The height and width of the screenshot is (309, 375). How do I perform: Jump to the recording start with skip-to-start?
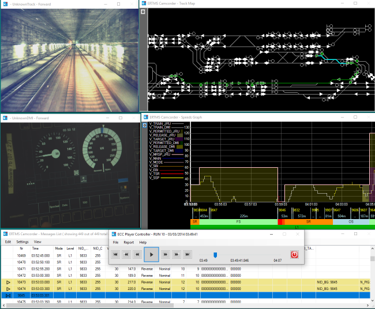click(115, 254)
